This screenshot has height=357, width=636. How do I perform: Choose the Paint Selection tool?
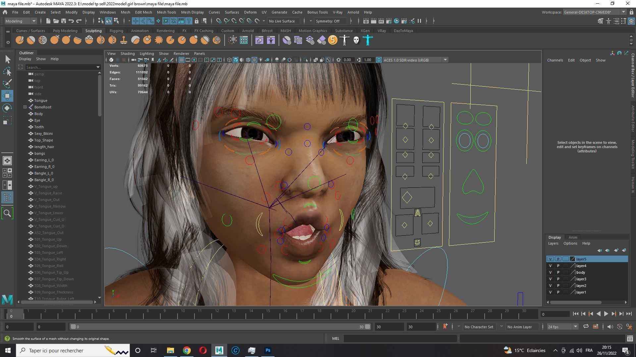[x=7, y=83]
